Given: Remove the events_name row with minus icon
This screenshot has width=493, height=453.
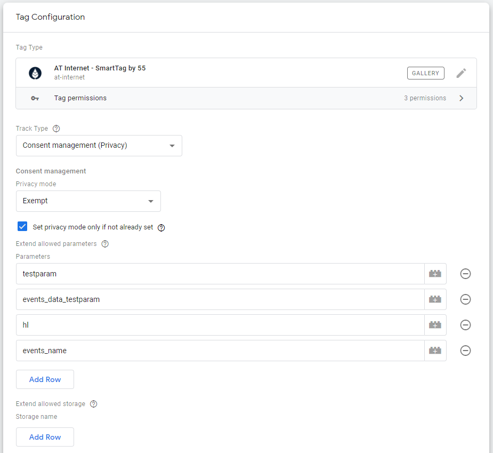Looking at the screenshot, I should click(465, 351).
